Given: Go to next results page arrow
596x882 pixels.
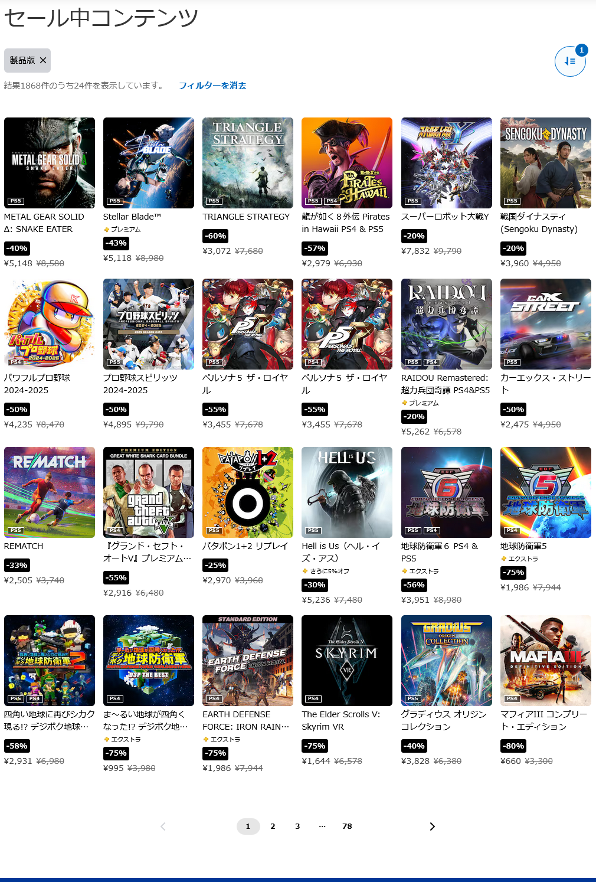Looking at the screenshot, I should (x=432, y=827).
